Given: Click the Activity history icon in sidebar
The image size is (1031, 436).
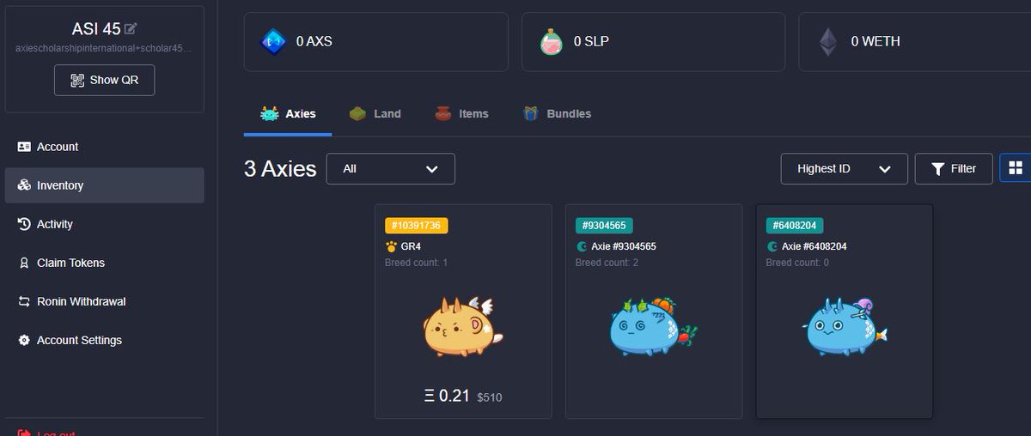Looking at the screenshot, I should point(24,224).
